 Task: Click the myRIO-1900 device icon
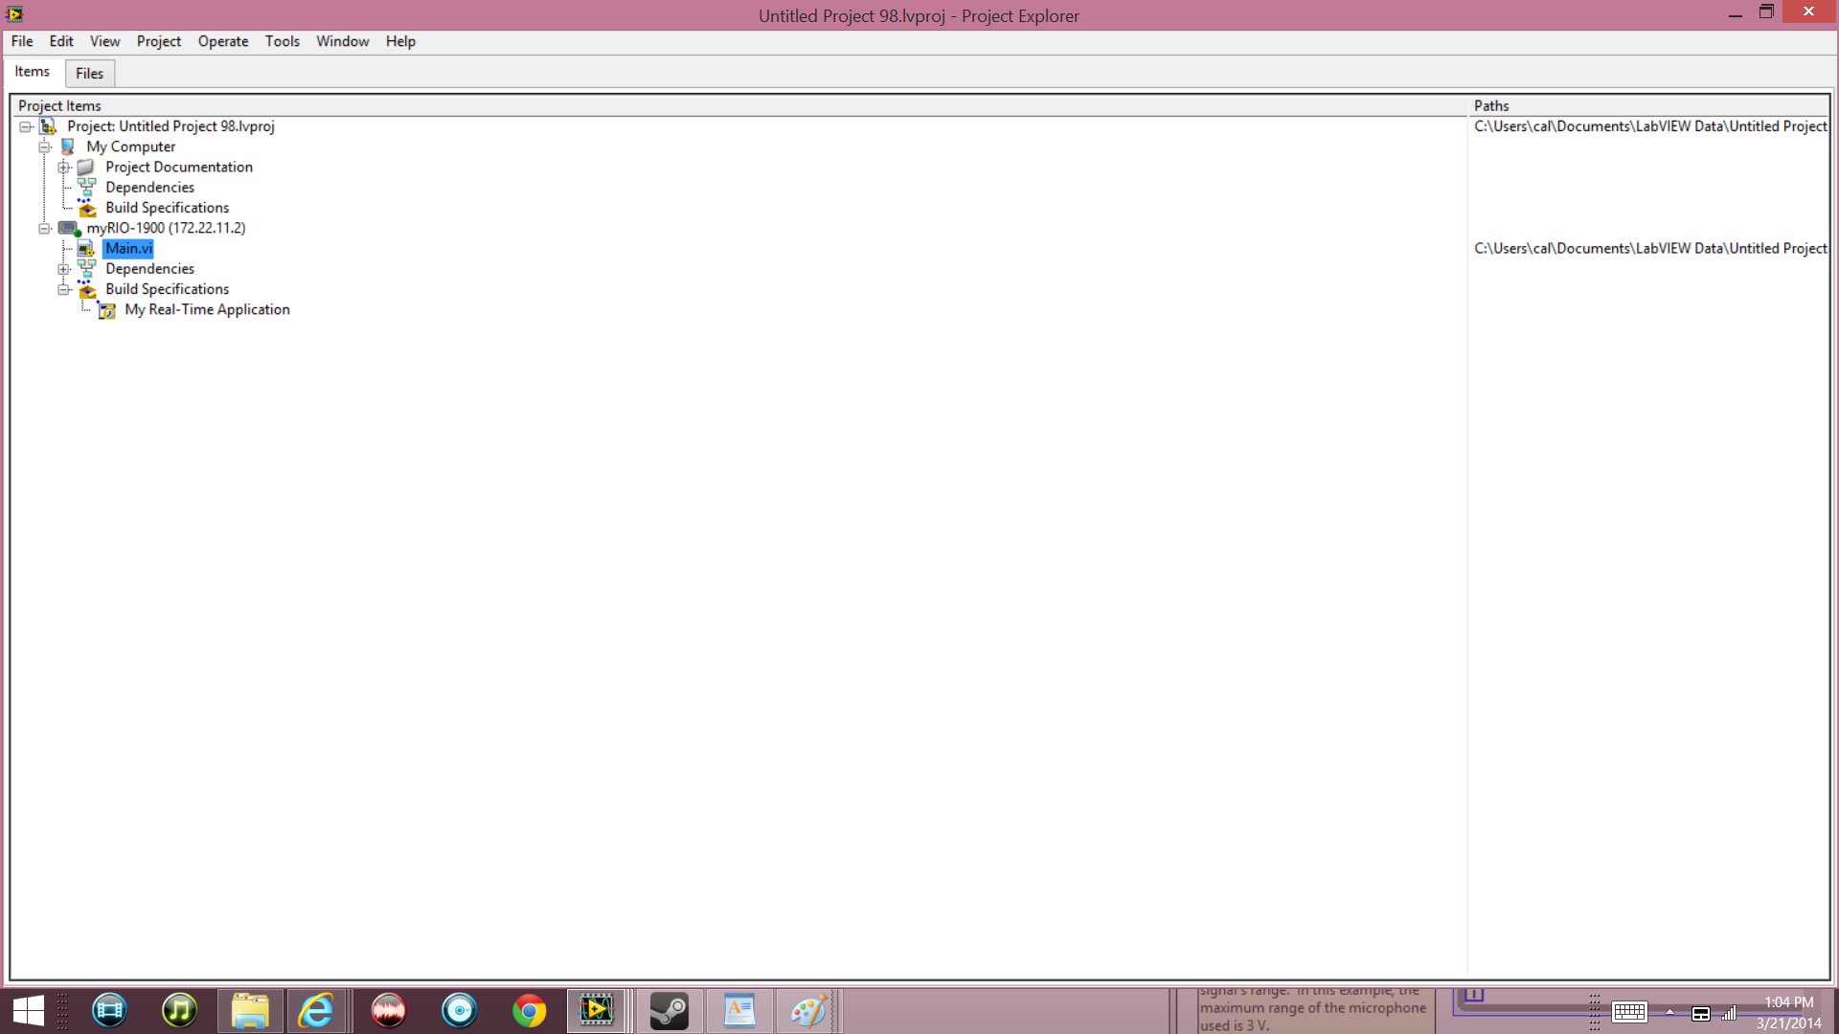point(69,228)
